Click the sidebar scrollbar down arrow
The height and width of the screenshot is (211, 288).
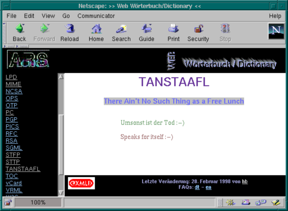(61, 193)
